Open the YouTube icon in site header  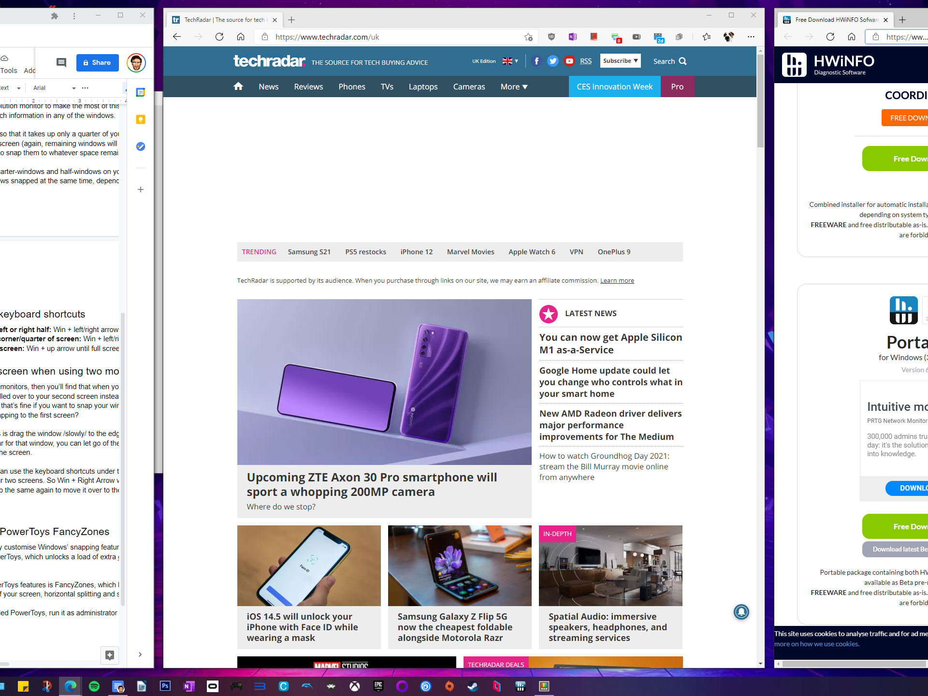[569, 61]
